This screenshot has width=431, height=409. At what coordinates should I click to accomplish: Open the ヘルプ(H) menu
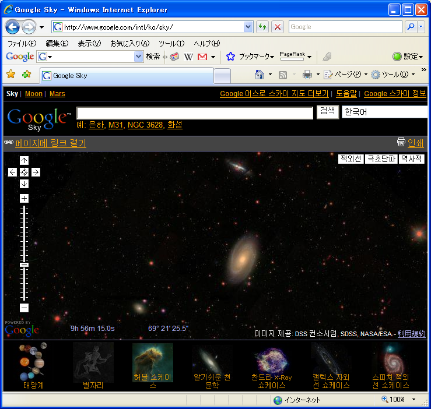coord(207,44)
